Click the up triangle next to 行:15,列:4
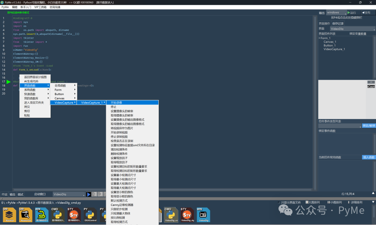The height and width of the screenshot is (225, 376). [373, 193]
